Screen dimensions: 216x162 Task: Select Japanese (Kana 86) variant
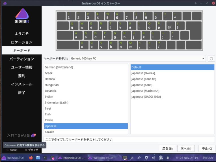click(172, 79)
